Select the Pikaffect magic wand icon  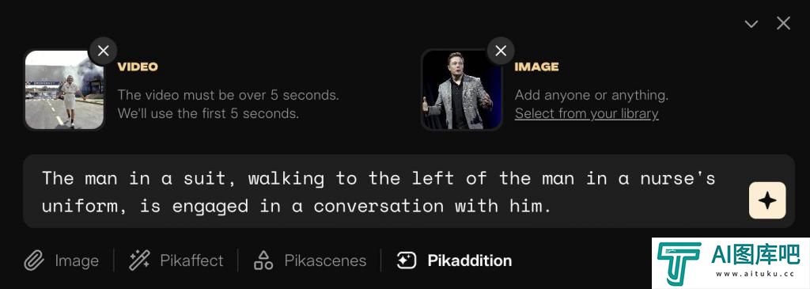pyautogui.click(x=139, y=260)
